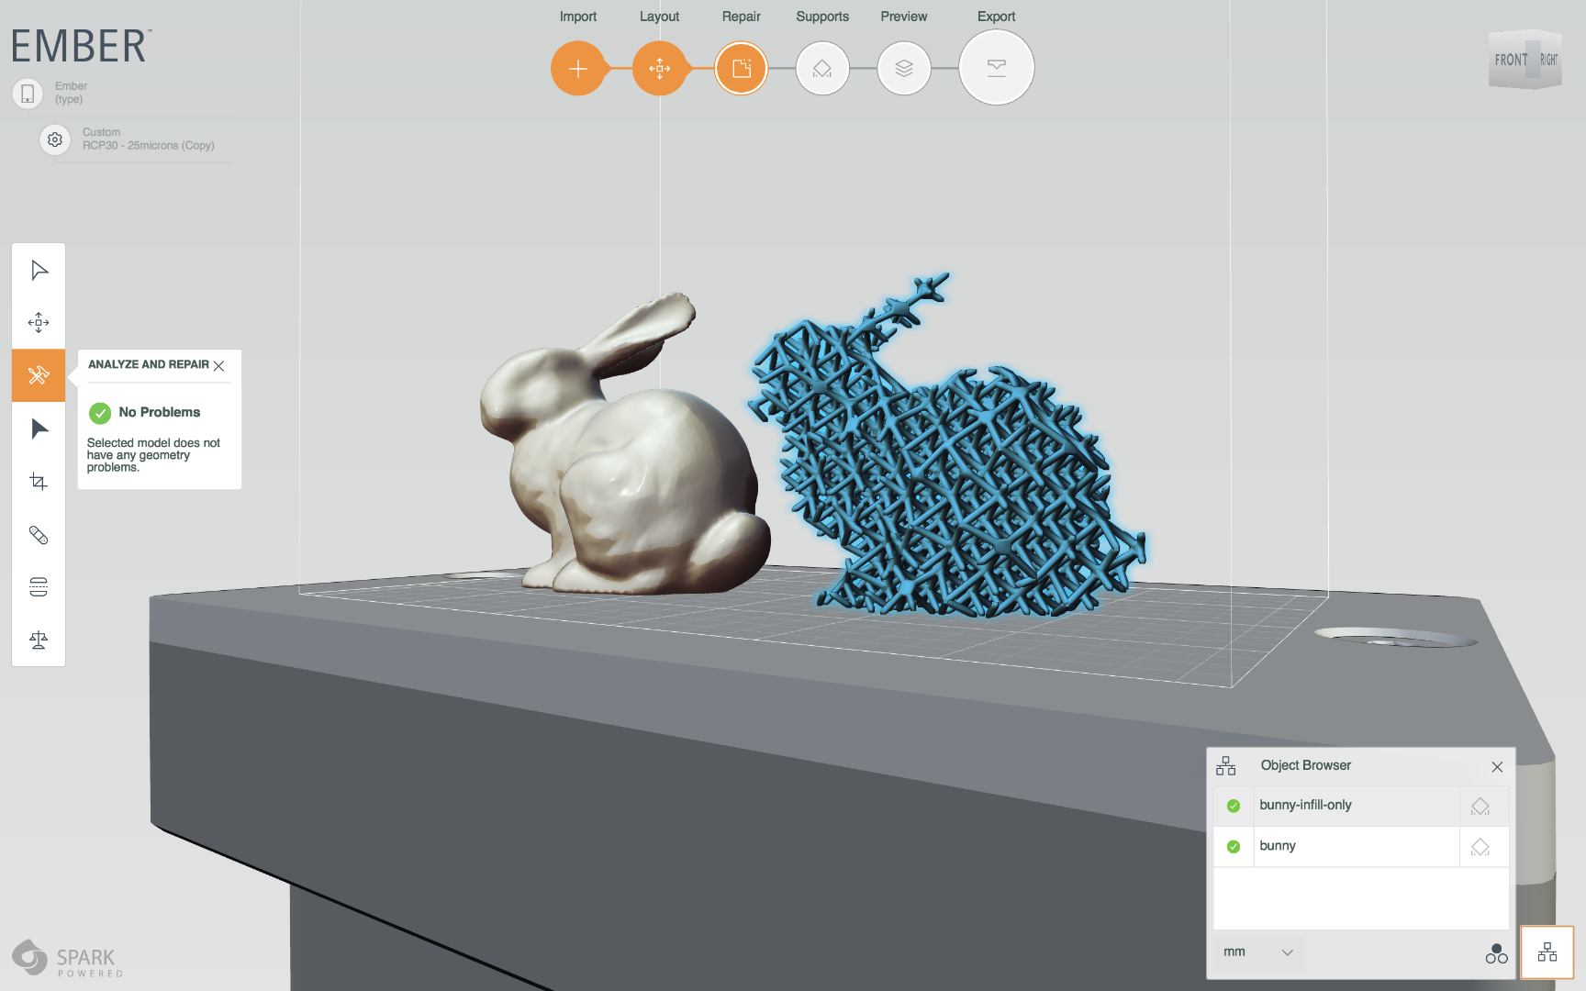Switch to the Repair tab label
This screenshot has width=1586, height=991.
tap(741, 16)
